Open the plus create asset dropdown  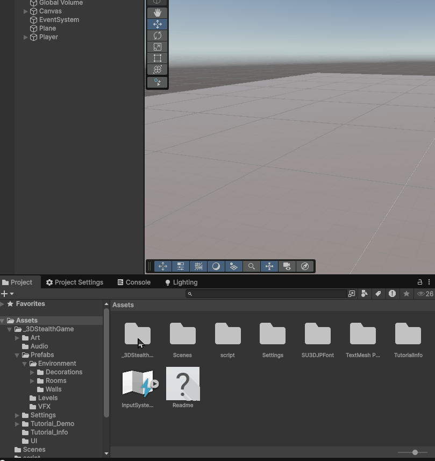coord(7,294)
